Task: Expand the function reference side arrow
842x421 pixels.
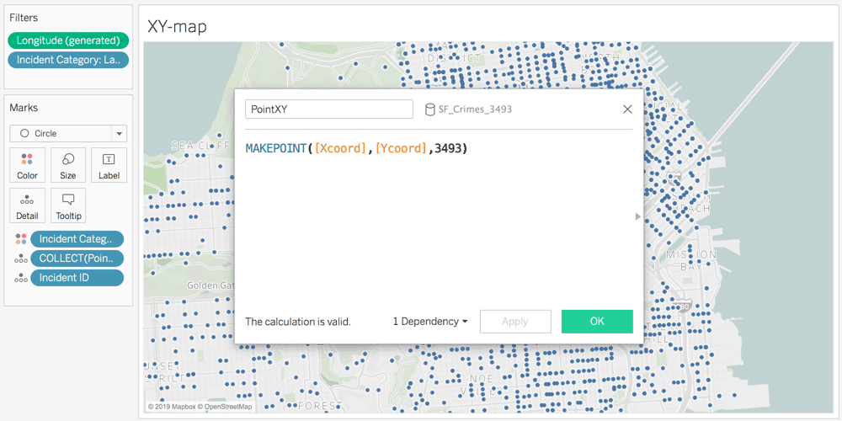Action: click(x=637, y=216)
